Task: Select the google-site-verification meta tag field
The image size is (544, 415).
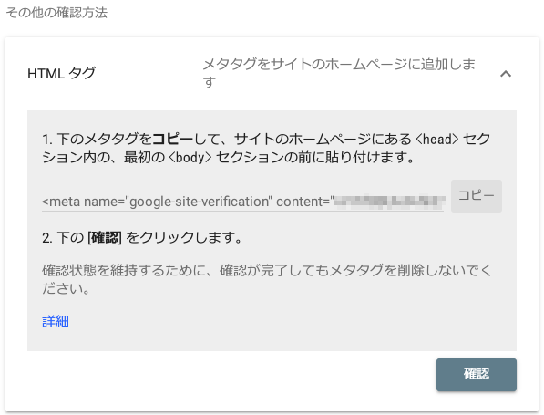Action: click(243, 202)
